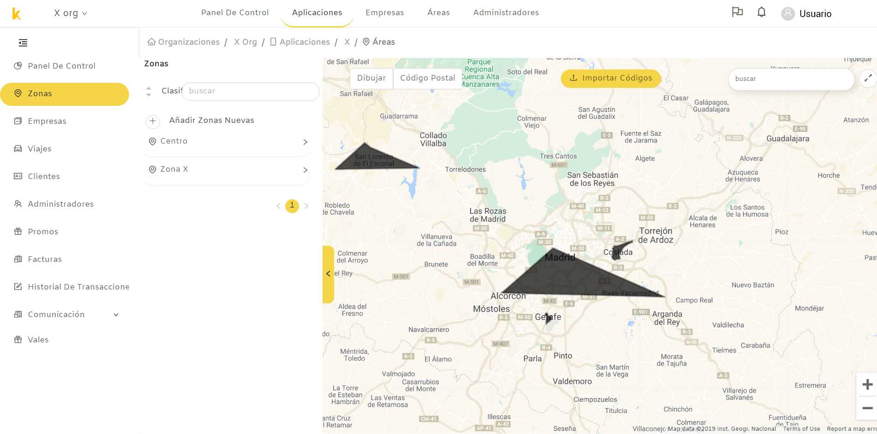Select Zonas in the sidebar
This screenshot has height=434, width=877.
(x=65, y=94)
